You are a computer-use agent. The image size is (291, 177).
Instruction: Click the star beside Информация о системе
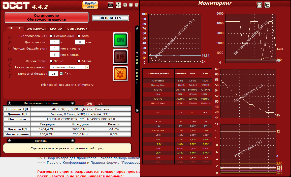[10, 103]
